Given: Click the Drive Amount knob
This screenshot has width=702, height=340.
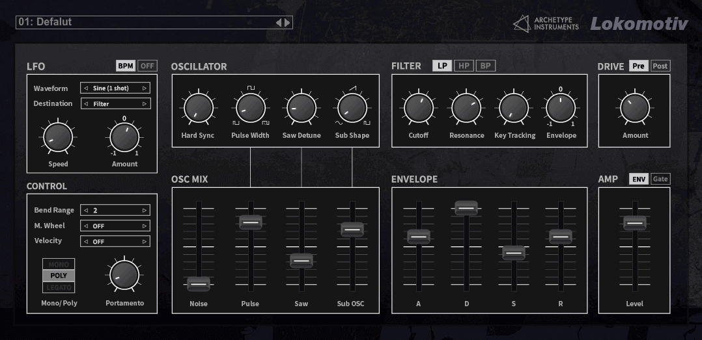Looking at the screenshot, I should 635,108.
